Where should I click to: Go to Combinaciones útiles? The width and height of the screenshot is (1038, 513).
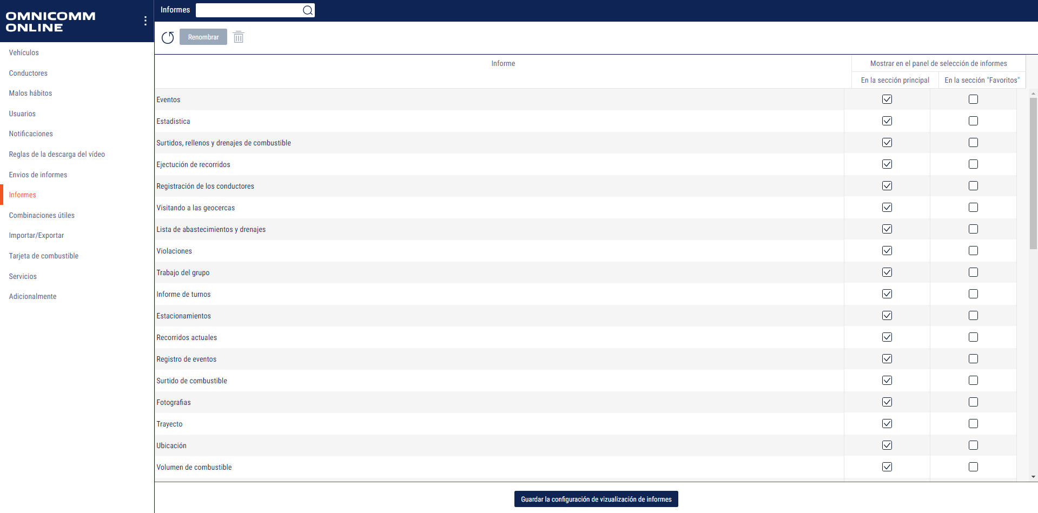click(x=42, y=215)
